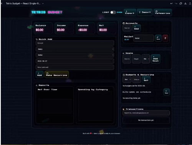
Task: Open the Wallet account dropdown in Quick Add
Action: (75, 55)
